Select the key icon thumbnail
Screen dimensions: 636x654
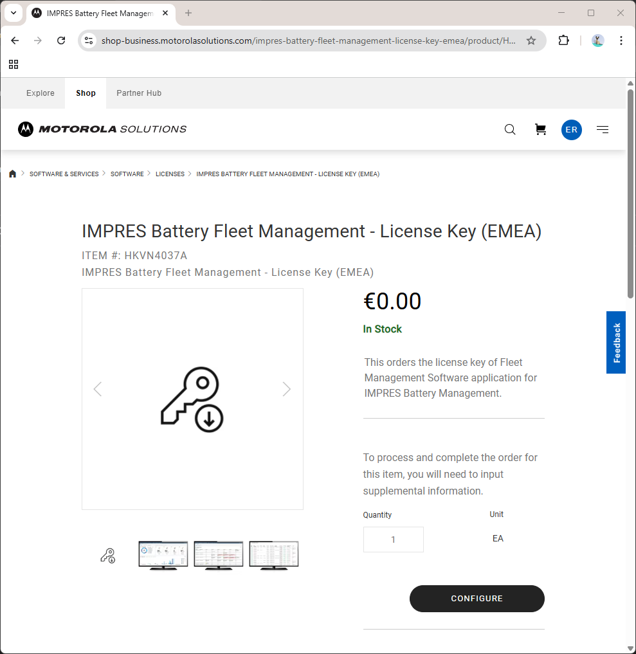[108, 556]
